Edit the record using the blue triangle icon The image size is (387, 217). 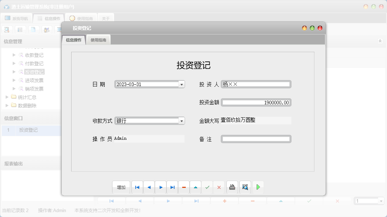[x=195, y=187]
